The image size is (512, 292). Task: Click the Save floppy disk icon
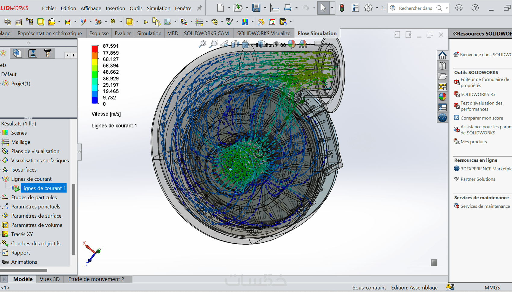tap(256, 8)
